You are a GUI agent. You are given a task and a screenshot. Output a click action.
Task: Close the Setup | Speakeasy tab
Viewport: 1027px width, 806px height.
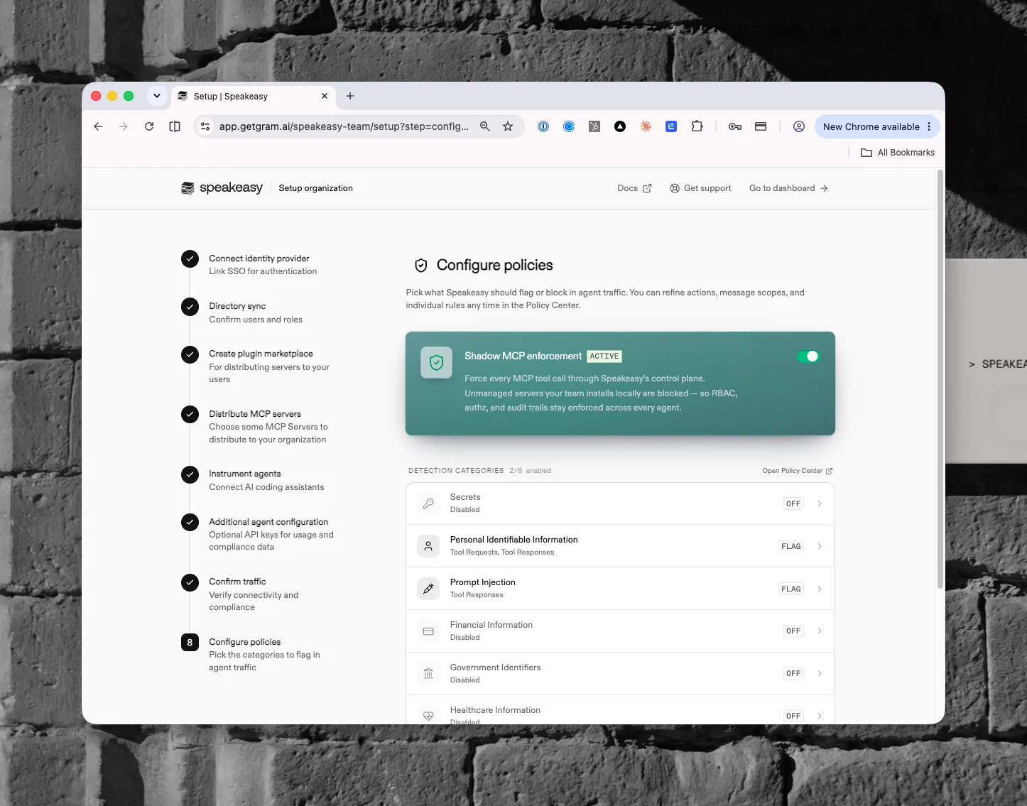[x=325, y=96]
